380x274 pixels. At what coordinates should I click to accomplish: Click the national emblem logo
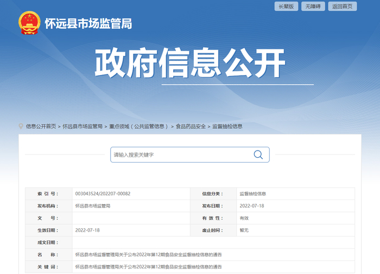pyautogui.click(x=29, y=23)
